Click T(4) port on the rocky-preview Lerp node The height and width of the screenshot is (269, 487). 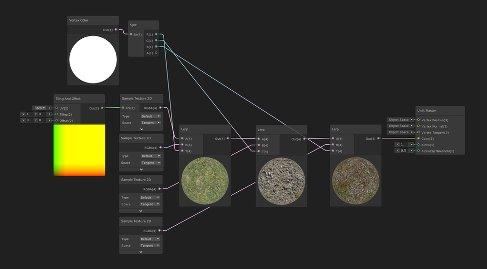259,151
